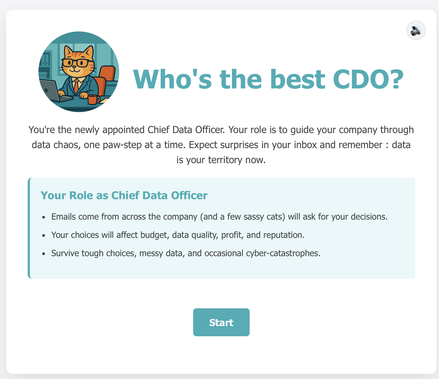Screen dimensions: 439x379
Task: Click the phrase "data chaos" in the intro
Action: (56, 145)
